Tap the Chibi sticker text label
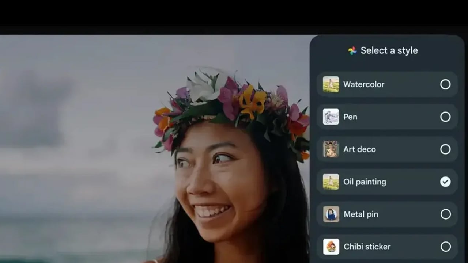The height and width of the screenshot is (263, 468). [367, 247]
